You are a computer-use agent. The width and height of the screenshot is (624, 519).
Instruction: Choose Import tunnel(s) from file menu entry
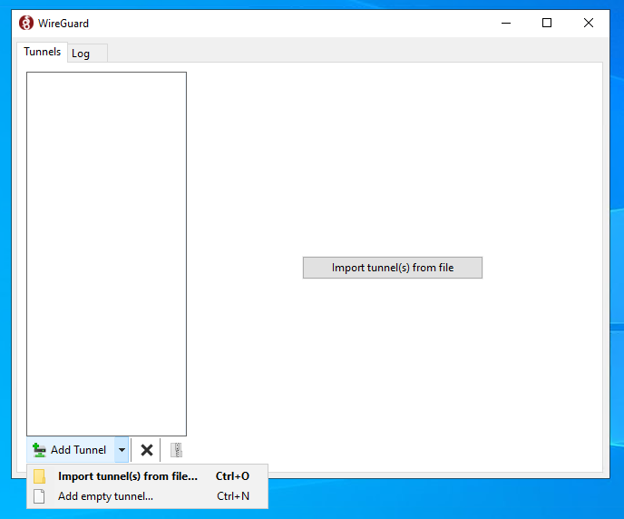point(147,476)
